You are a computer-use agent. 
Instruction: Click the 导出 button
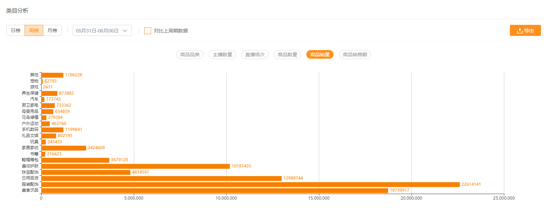pyautogui.click(x=525, y=30)
